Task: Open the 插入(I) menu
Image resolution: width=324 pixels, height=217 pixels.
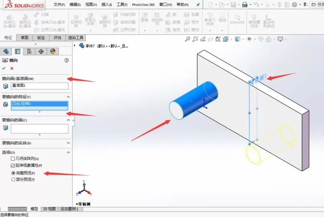Action: [x=107, y=4]
